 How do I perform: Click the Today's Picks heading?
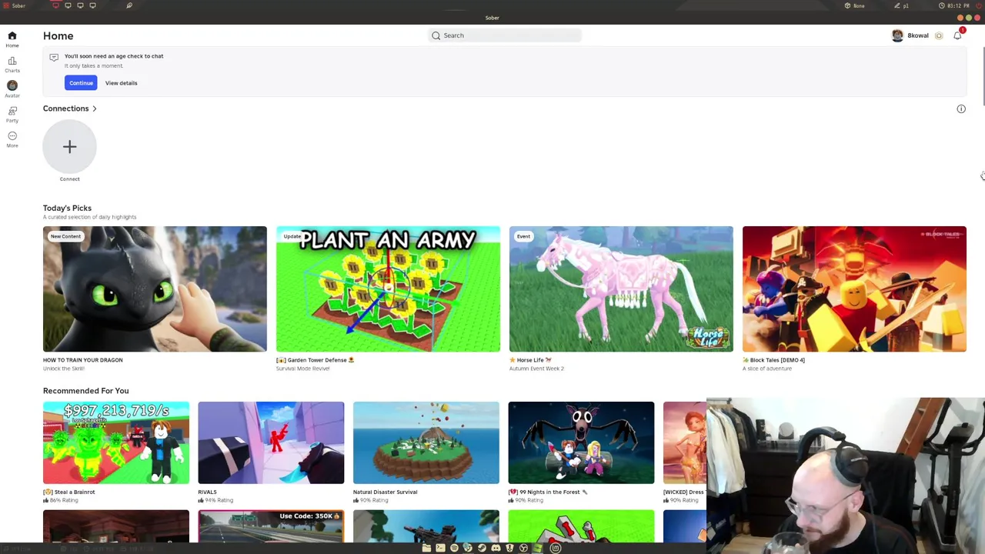click(x=67, y=208)
